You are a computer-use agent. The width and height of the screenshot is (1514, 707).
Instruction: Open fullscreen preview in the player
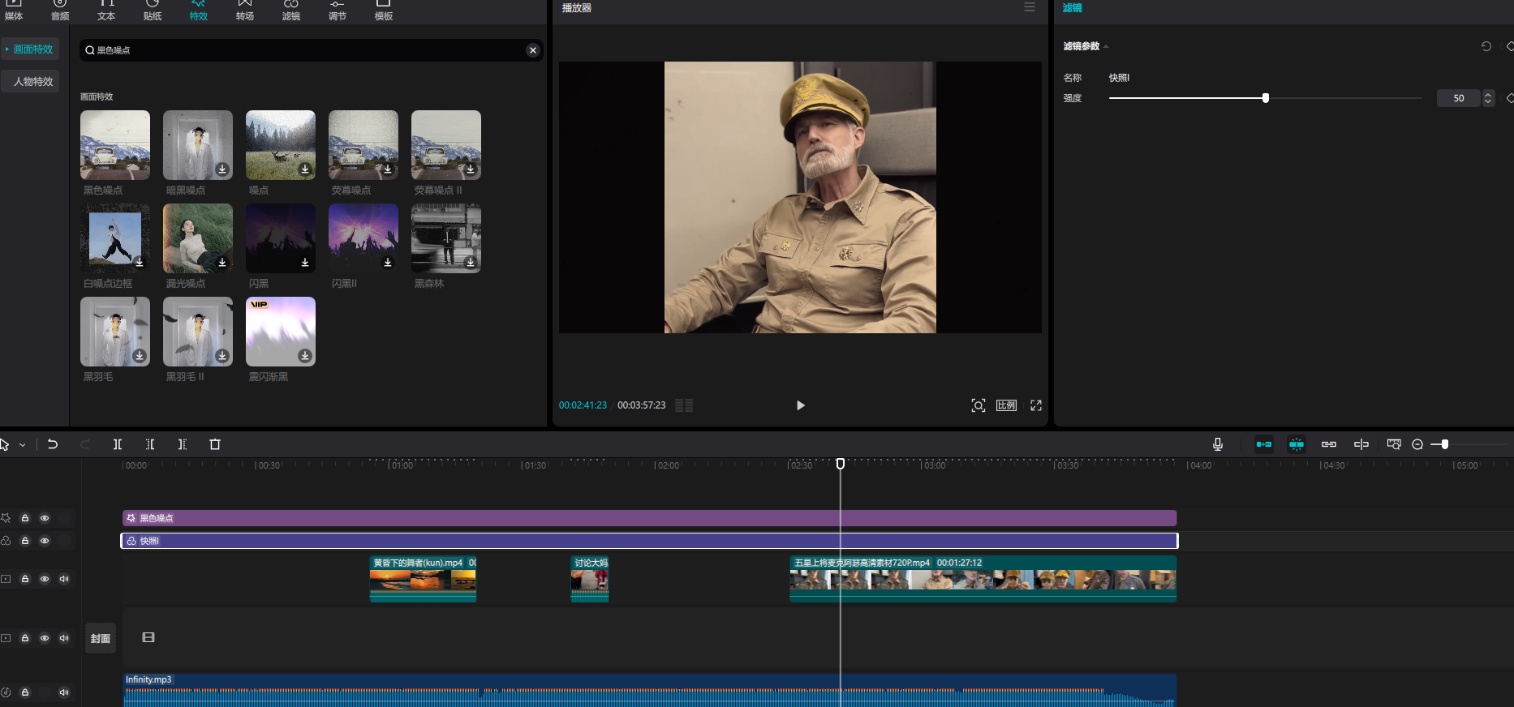tap(1036, 405)
